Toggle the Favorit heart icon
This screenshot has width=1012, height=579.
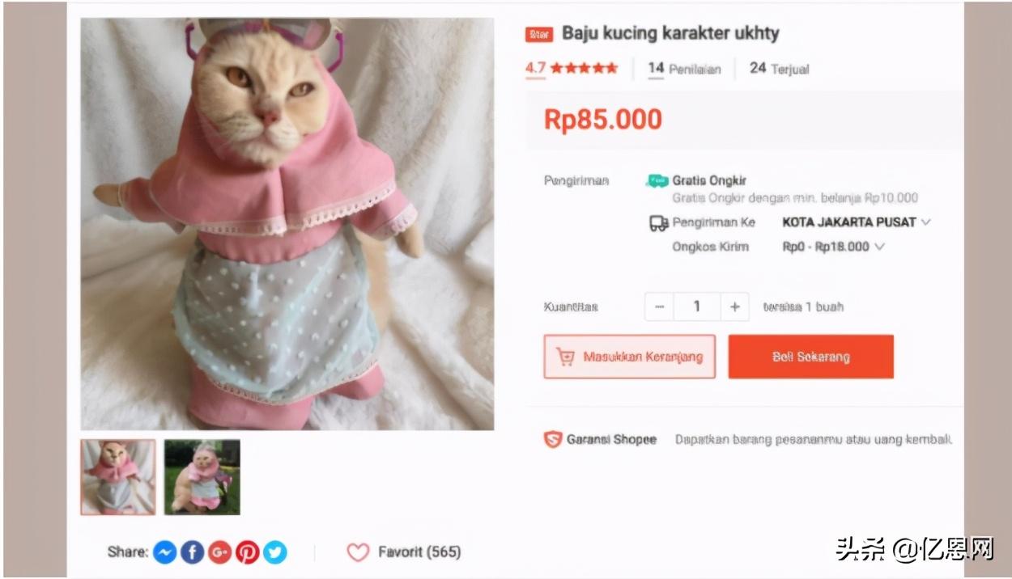pos(358,552)
